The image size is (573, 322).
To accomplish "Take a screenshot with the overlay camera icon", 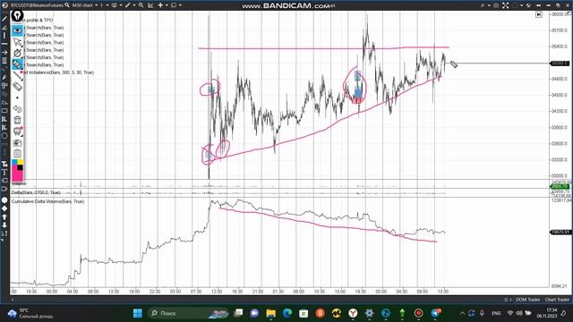I will click(x=17, y=142).
